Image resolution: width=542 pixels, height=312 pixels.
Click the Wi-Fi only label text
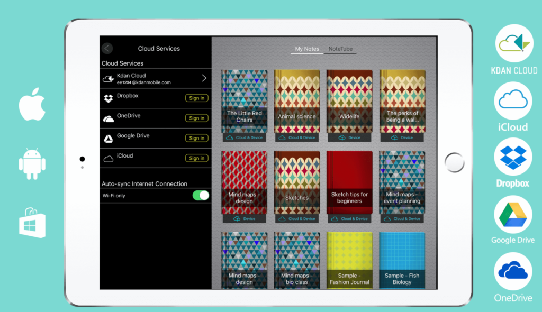pos(114,196)
